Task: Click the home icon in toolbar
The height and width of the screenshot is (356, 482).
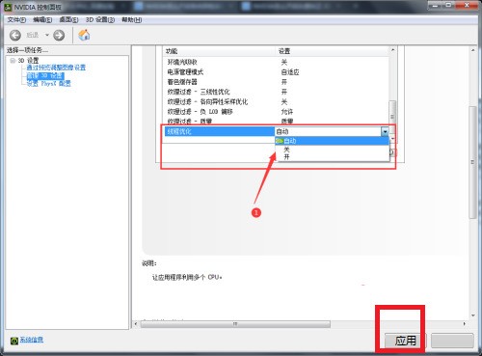Action: (x=84, y=35)
